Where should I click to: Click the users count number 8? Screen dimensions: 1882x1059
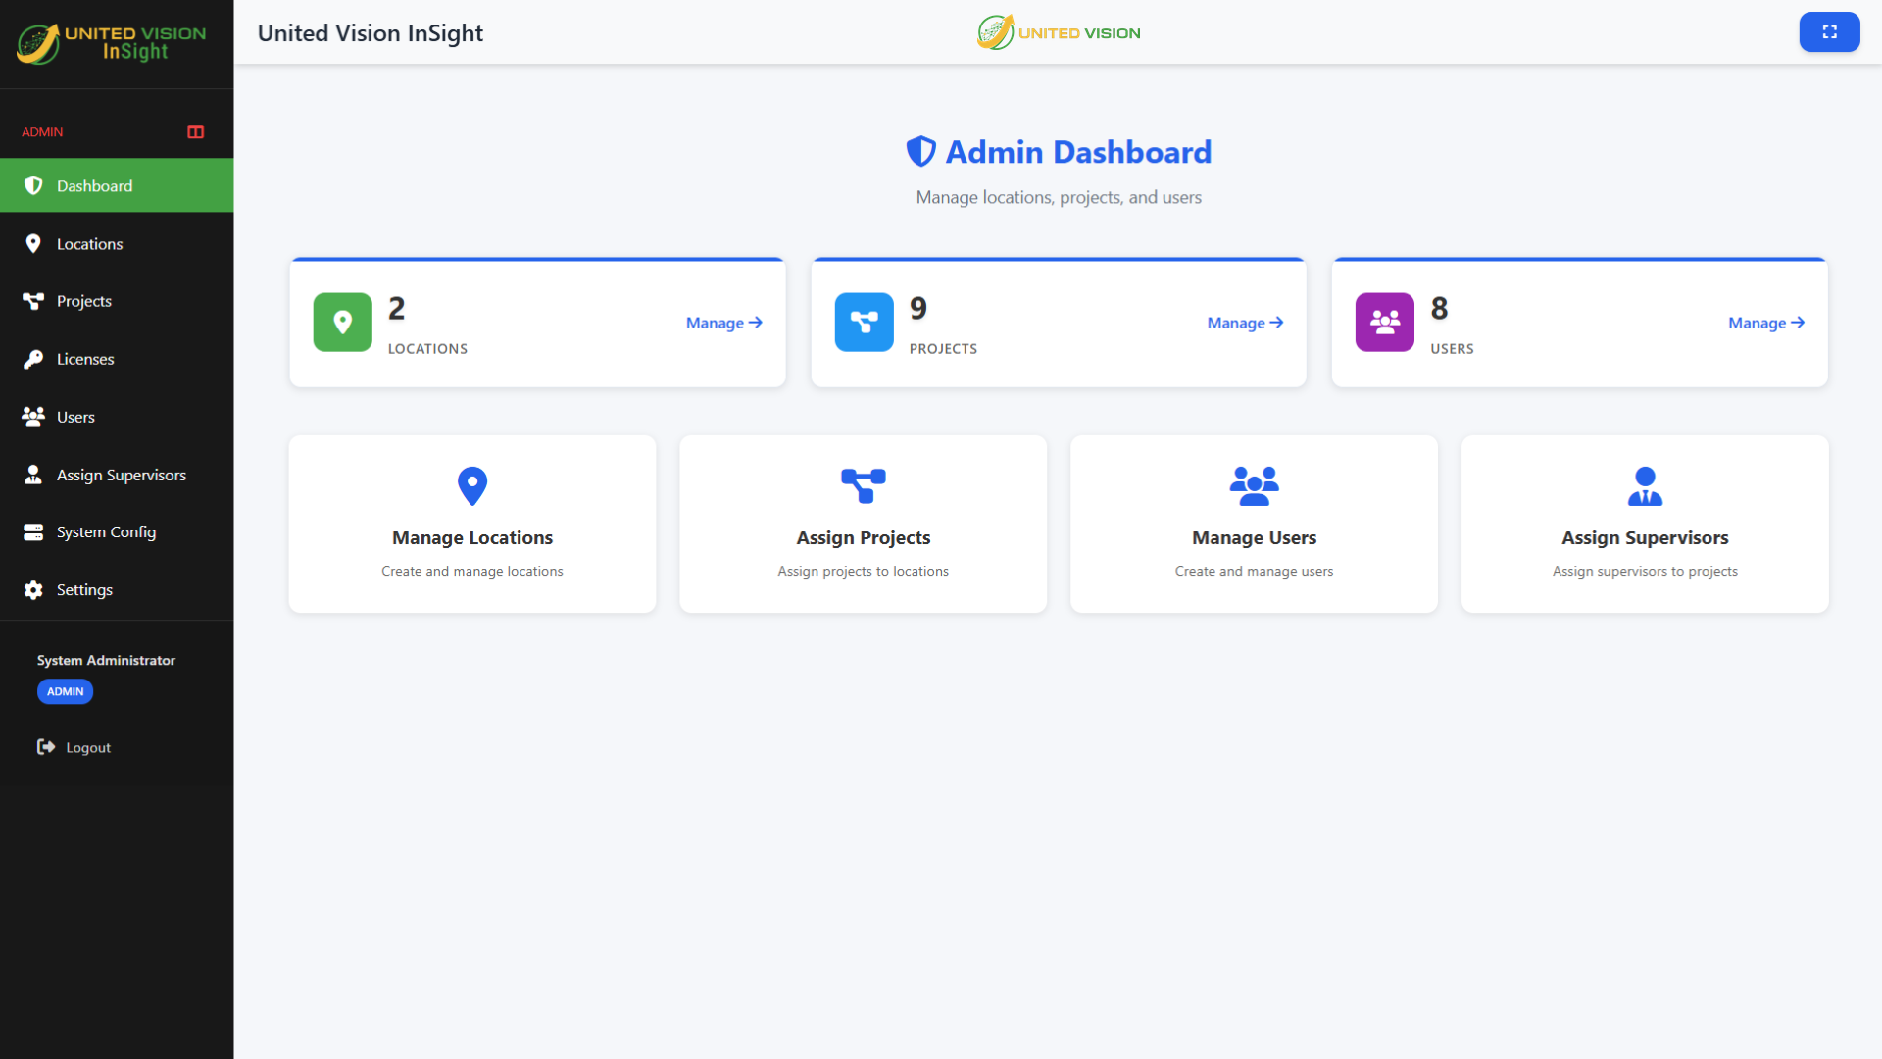tap(1439, 308)
